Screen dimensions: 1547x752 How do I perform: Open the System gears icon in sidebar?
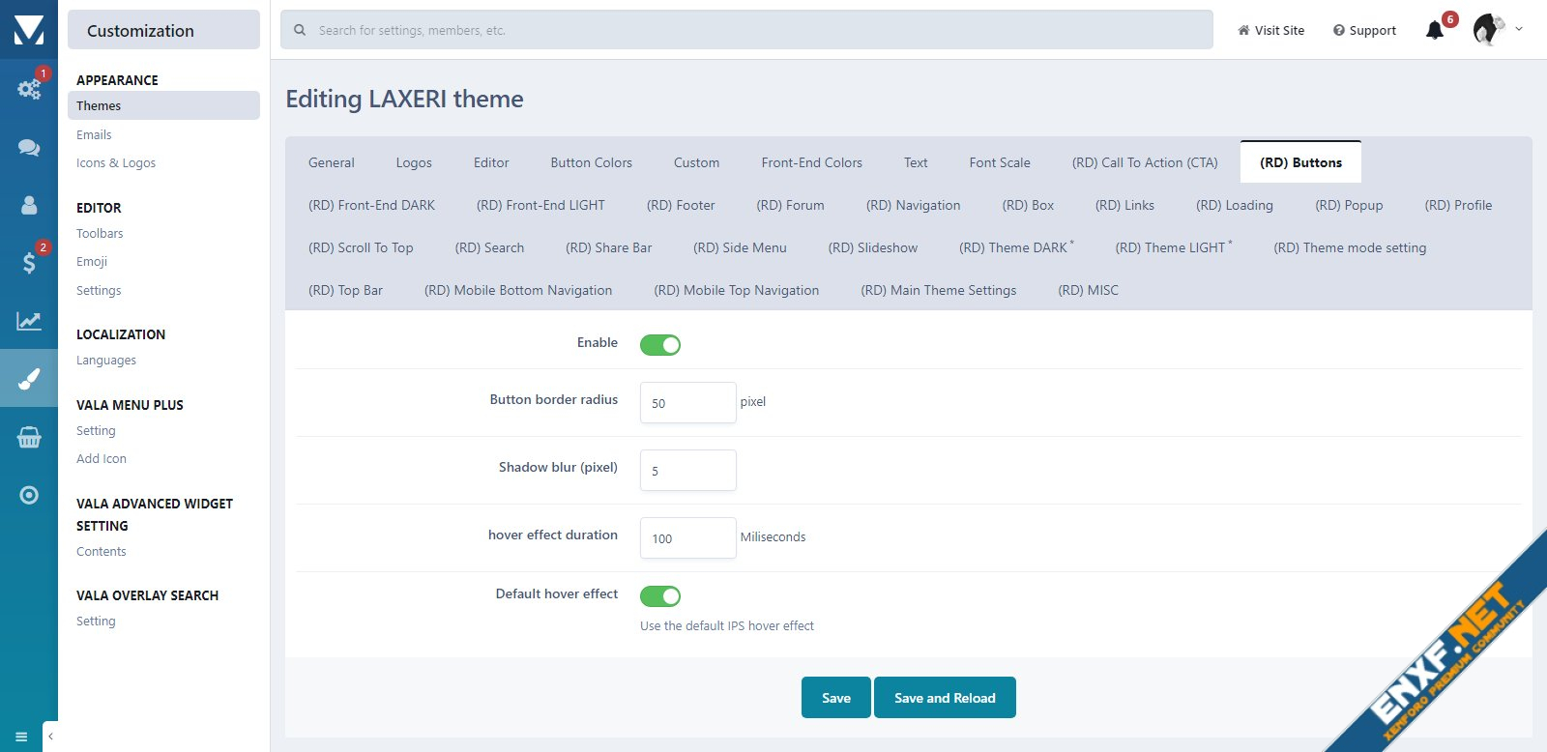[x=29, y=89]
